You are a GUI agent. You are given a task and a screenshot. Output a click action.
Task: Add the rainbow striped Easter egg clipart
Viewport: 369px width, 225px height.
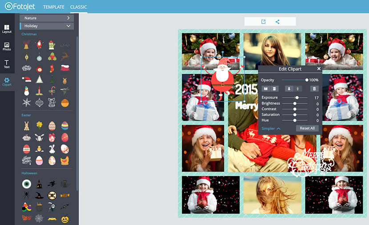coord(65,126)
